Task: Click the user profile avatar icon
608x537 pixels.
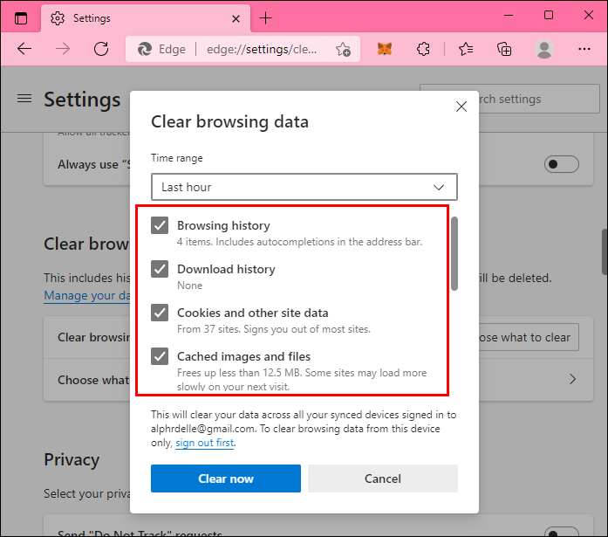Action: [x=545, y=49]
